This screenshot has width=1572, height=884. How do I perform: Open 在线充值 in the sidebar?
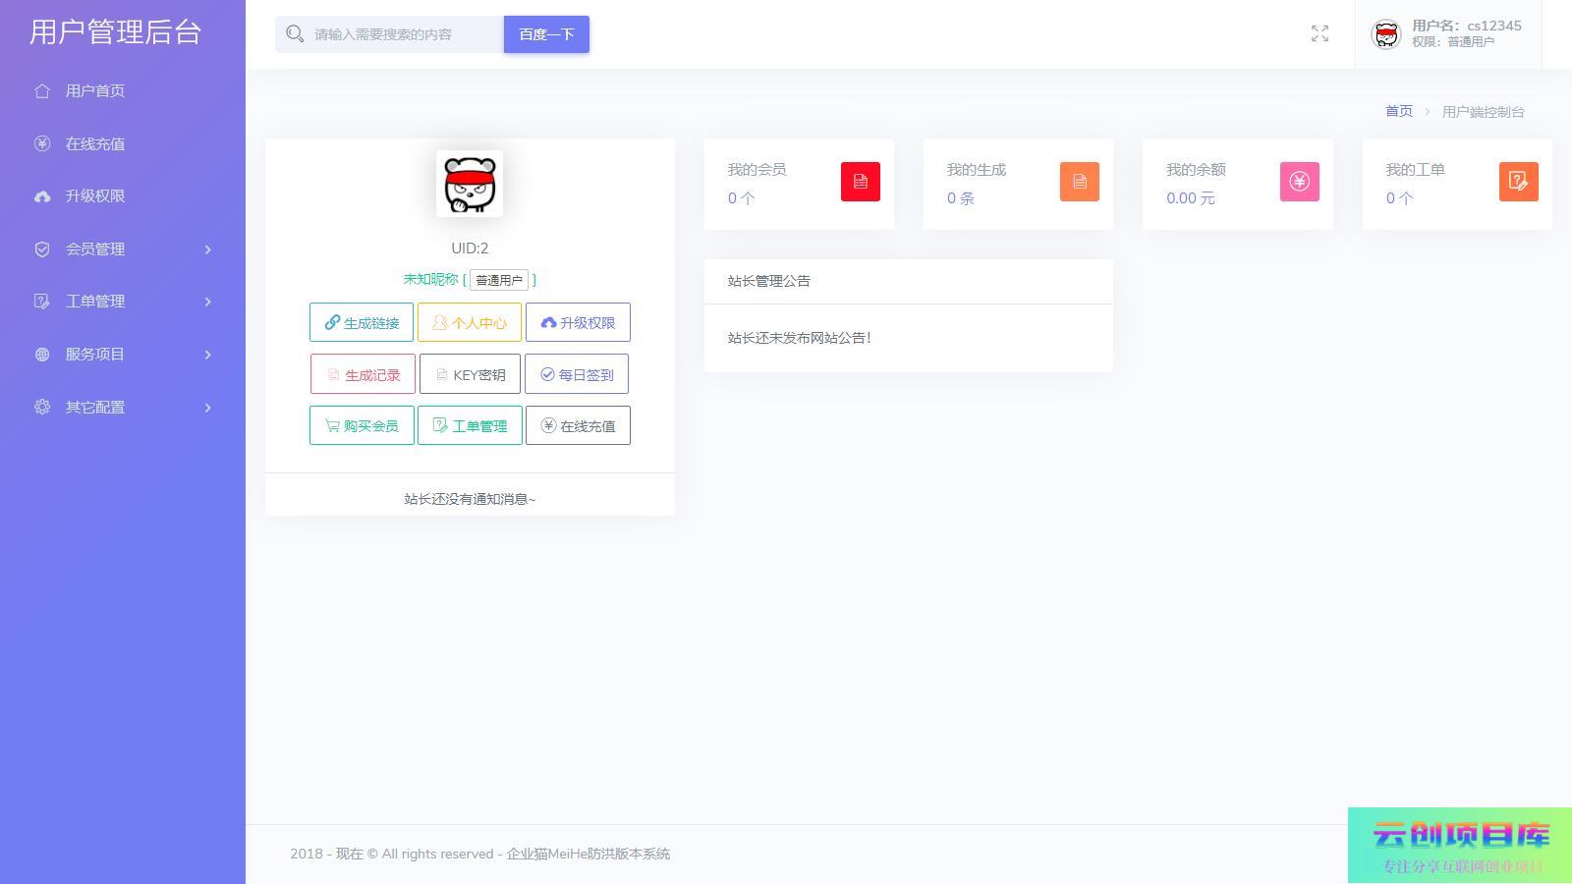coord(94,144)
